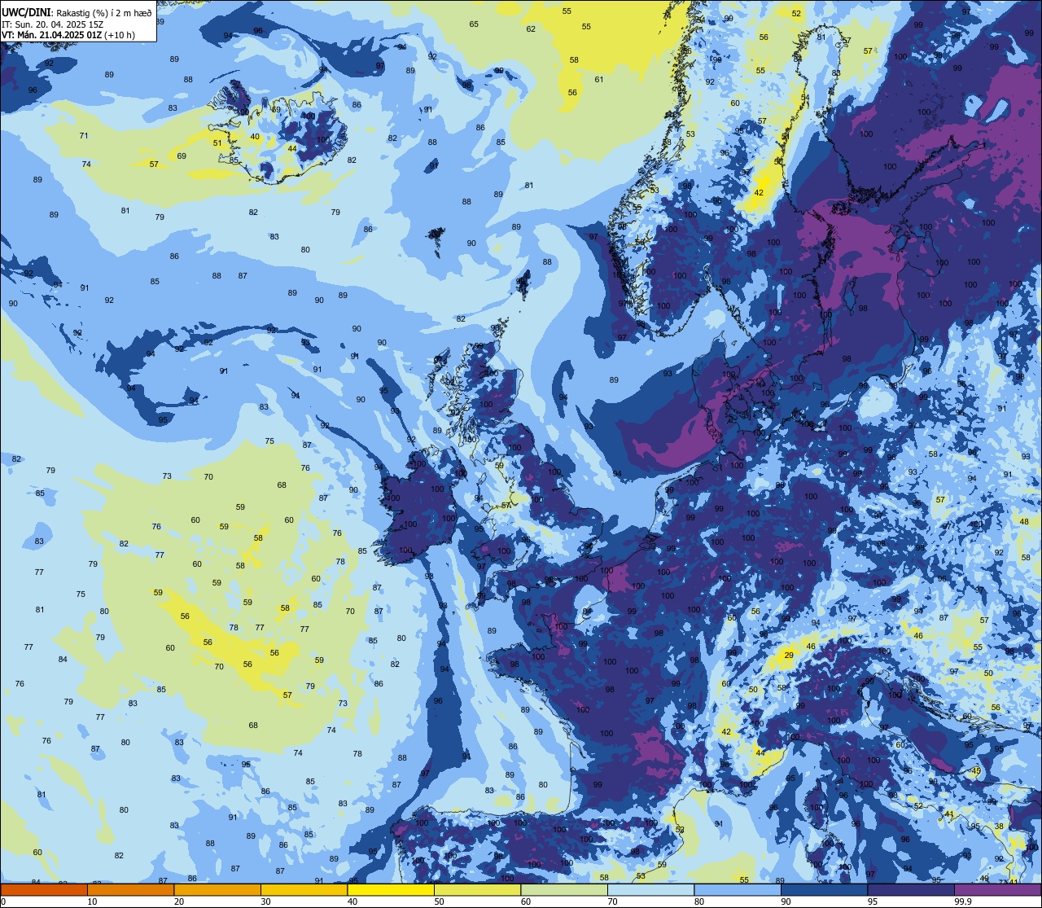Click the 'VT: Mán. 21.04.2025 01Z (+10 h)' line
Screen dimensions: 1042x908
pyautogui.click(x=68, y=35)
